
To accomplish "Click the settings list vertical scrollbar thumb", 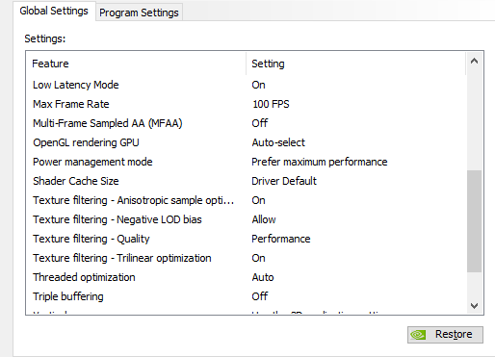I will tap(474, 221).
